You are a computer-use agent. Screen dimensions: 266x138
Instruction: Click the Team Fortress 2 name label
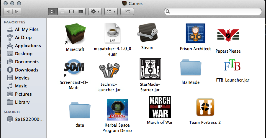pyautogui.click(x=205, y=122)
